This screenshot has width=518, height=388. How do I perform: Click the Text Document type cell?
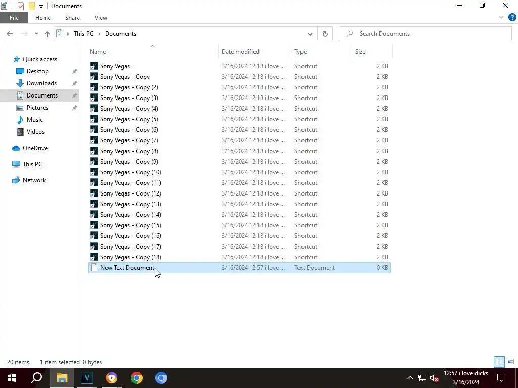[x=315, y=268]
